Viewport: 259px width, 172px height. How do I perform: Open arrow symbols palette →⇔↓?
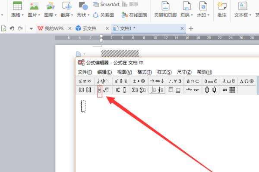157,81
